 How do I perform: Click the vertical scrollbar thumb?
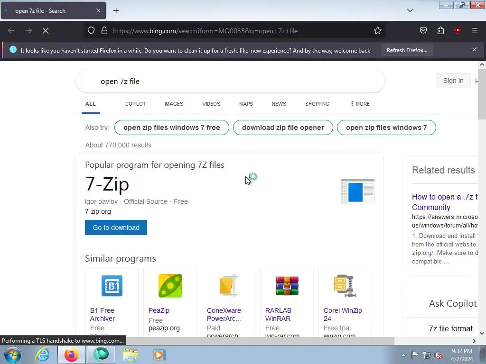click(x=482, y=94)
